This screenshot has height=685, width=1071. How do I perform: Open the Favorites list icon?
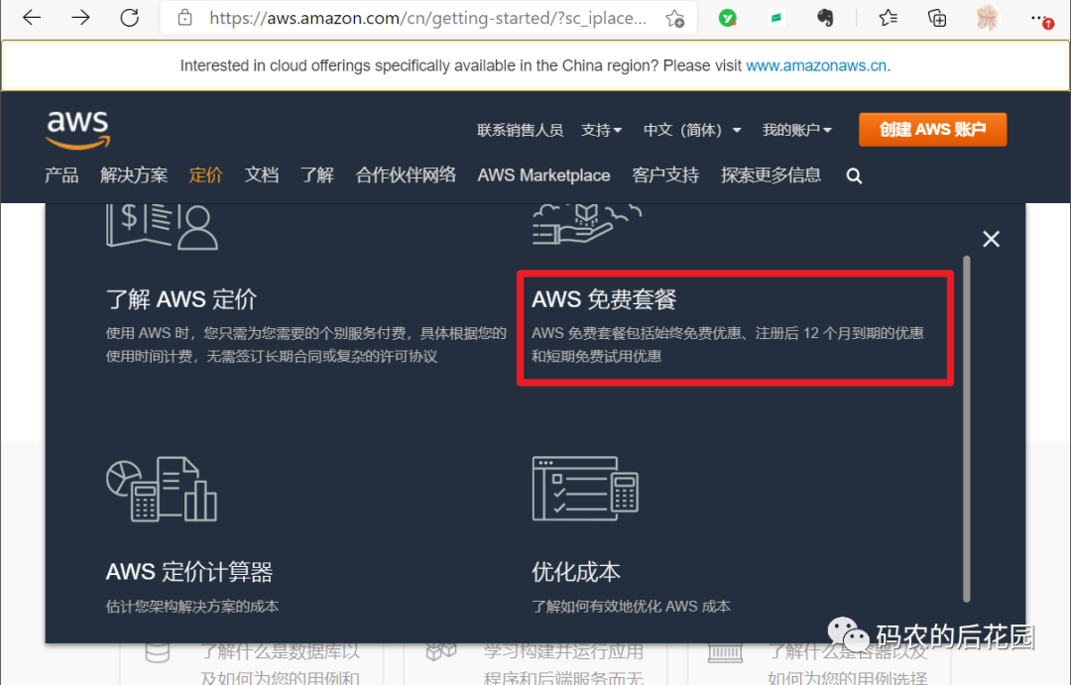tap(888, 18)
